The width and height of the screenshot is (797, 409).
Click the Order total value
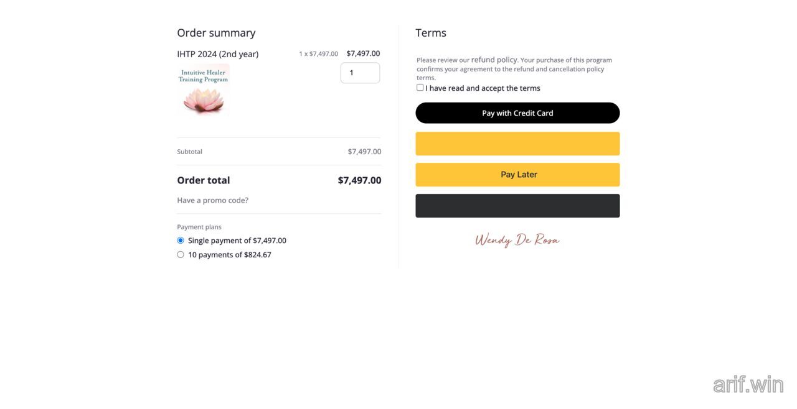coord(359,180)
